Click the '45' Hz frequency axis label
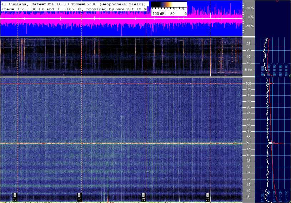The height and width of the screenshot is (203, 291). click(x=249, y=149)
